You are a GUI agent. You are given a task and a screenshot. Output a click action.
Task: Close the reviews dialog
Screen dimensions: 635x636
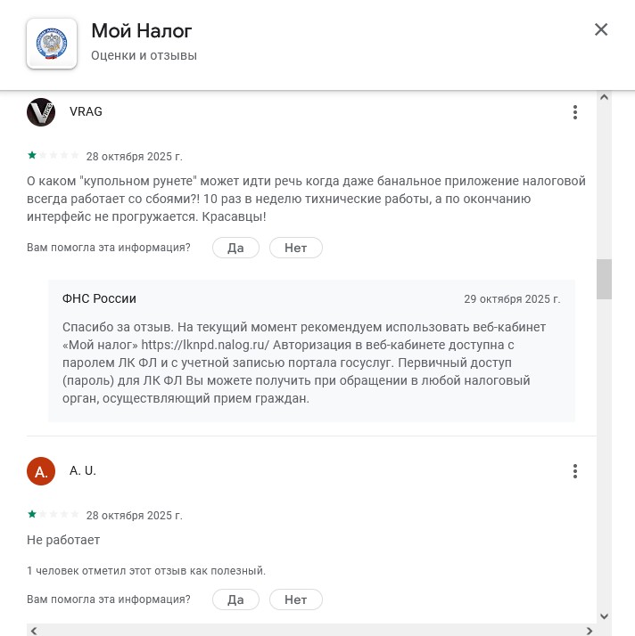[601, 29]
